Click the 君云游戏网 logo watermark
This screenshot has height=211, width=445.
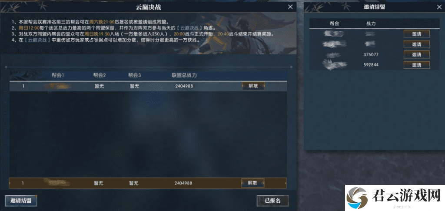point(395,198)
